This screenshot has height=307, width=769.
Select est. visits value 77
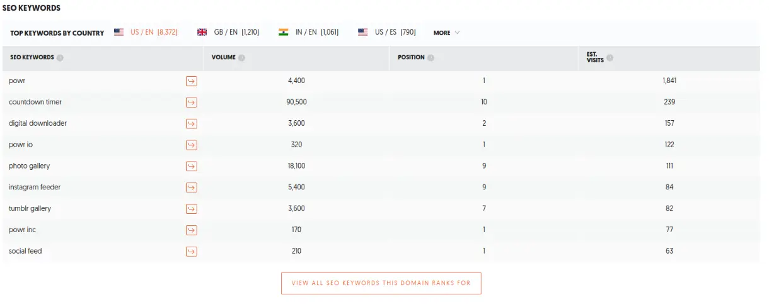pyautogui.click(x=669, y=230)
